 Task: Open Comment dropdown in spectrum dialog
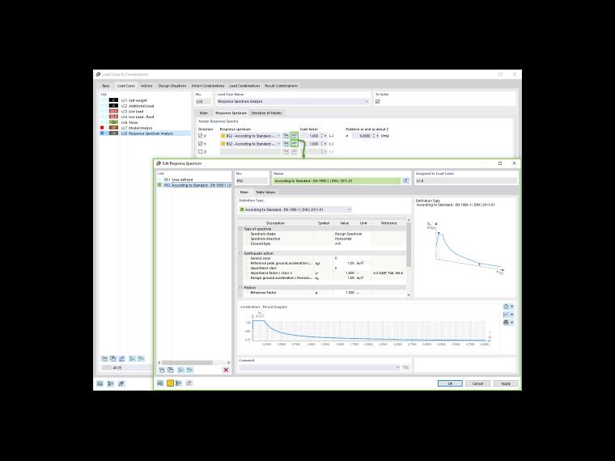pos(397,367)
